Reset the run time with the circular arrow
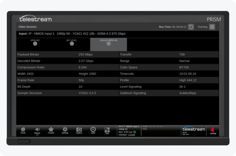This screenshot has height=156, width=236. (191, 27)
